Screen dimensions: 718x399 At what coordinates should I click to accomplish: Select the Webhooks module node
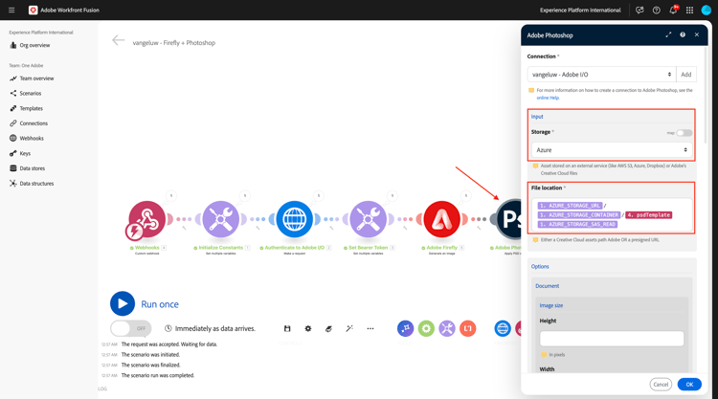click(x=146, y=220)
